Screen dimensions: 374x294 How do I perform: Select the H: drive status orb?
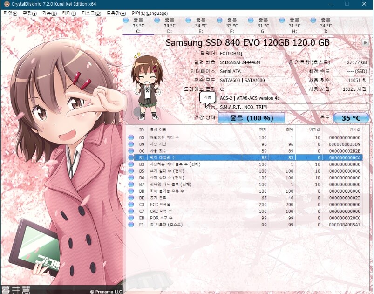pos(282,21)
